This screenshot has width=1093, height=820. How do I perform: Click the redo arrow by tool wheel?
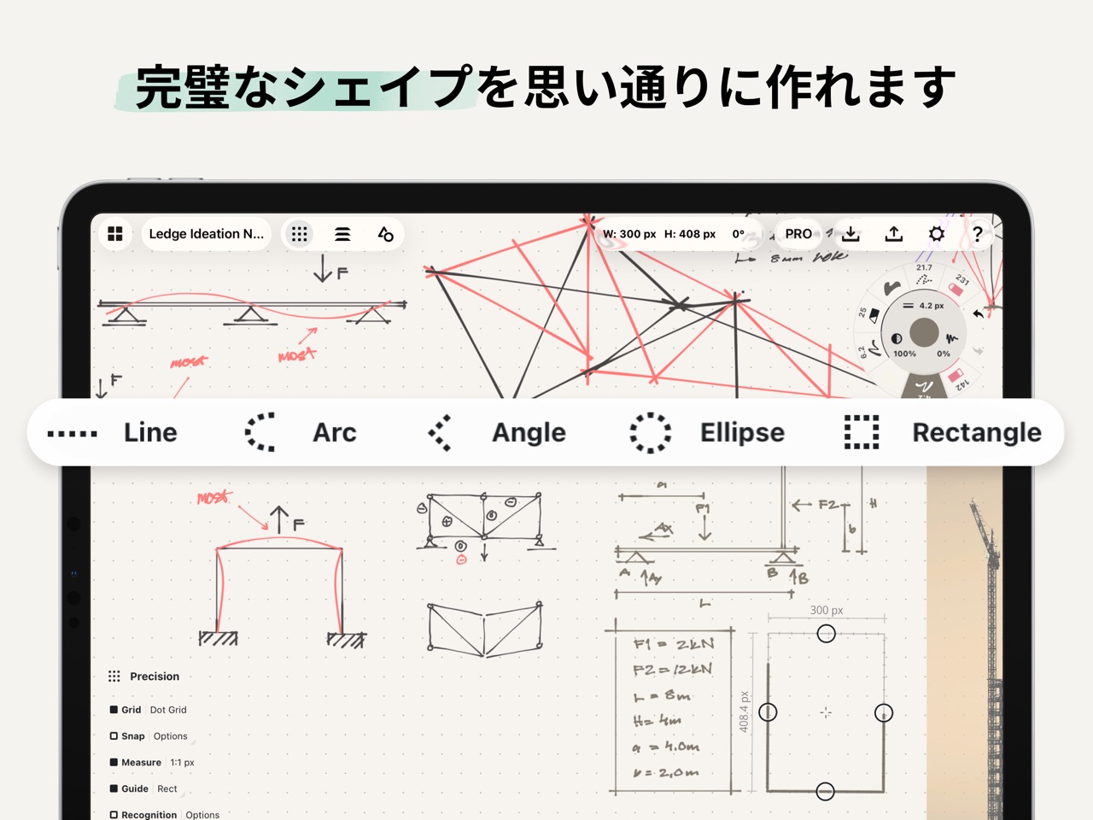pyautogui.click(x=979, y=350)
